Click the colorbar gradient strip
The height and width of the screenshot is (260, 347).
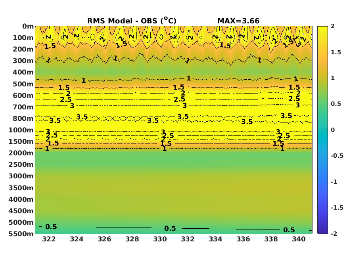322,130
